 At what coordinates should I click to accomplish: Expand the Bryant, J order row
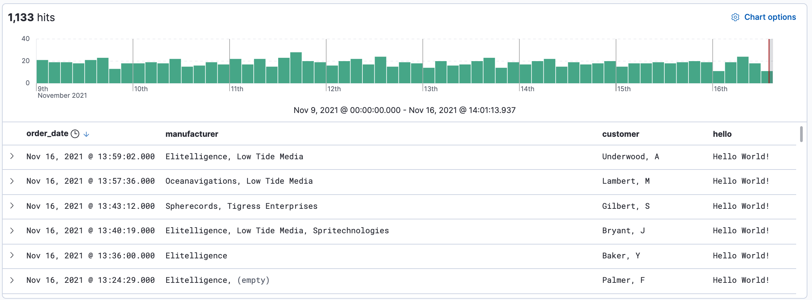[x=12, y=231]
